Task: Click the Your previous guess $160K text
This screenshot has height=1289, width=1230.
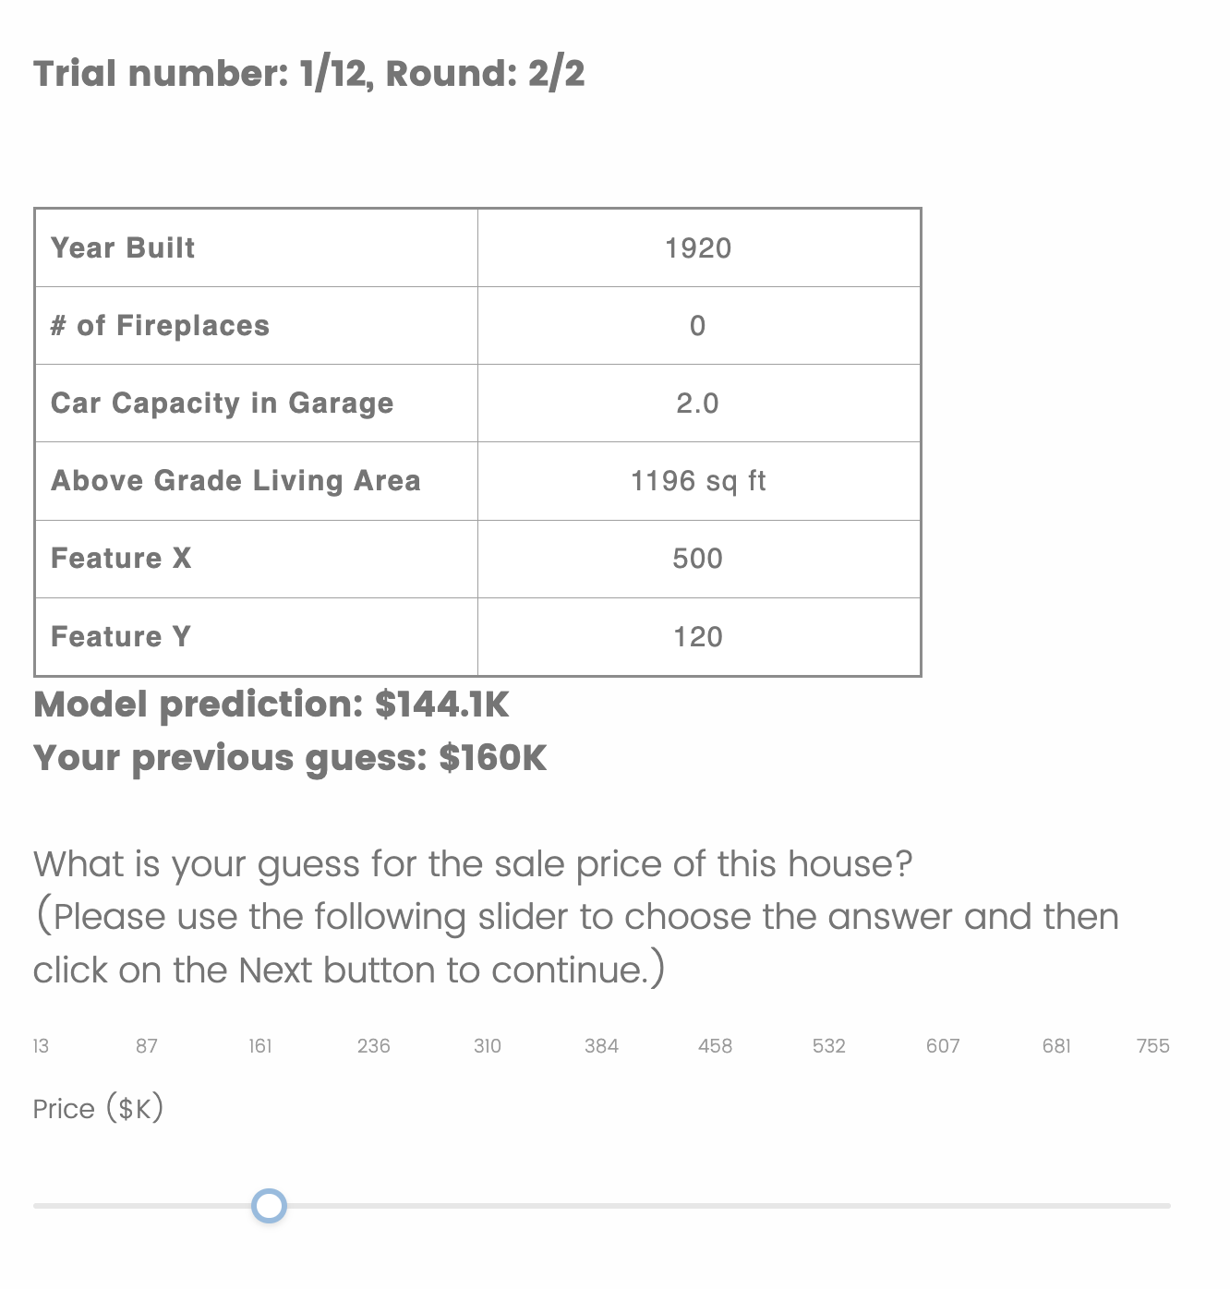Action: 290,759
